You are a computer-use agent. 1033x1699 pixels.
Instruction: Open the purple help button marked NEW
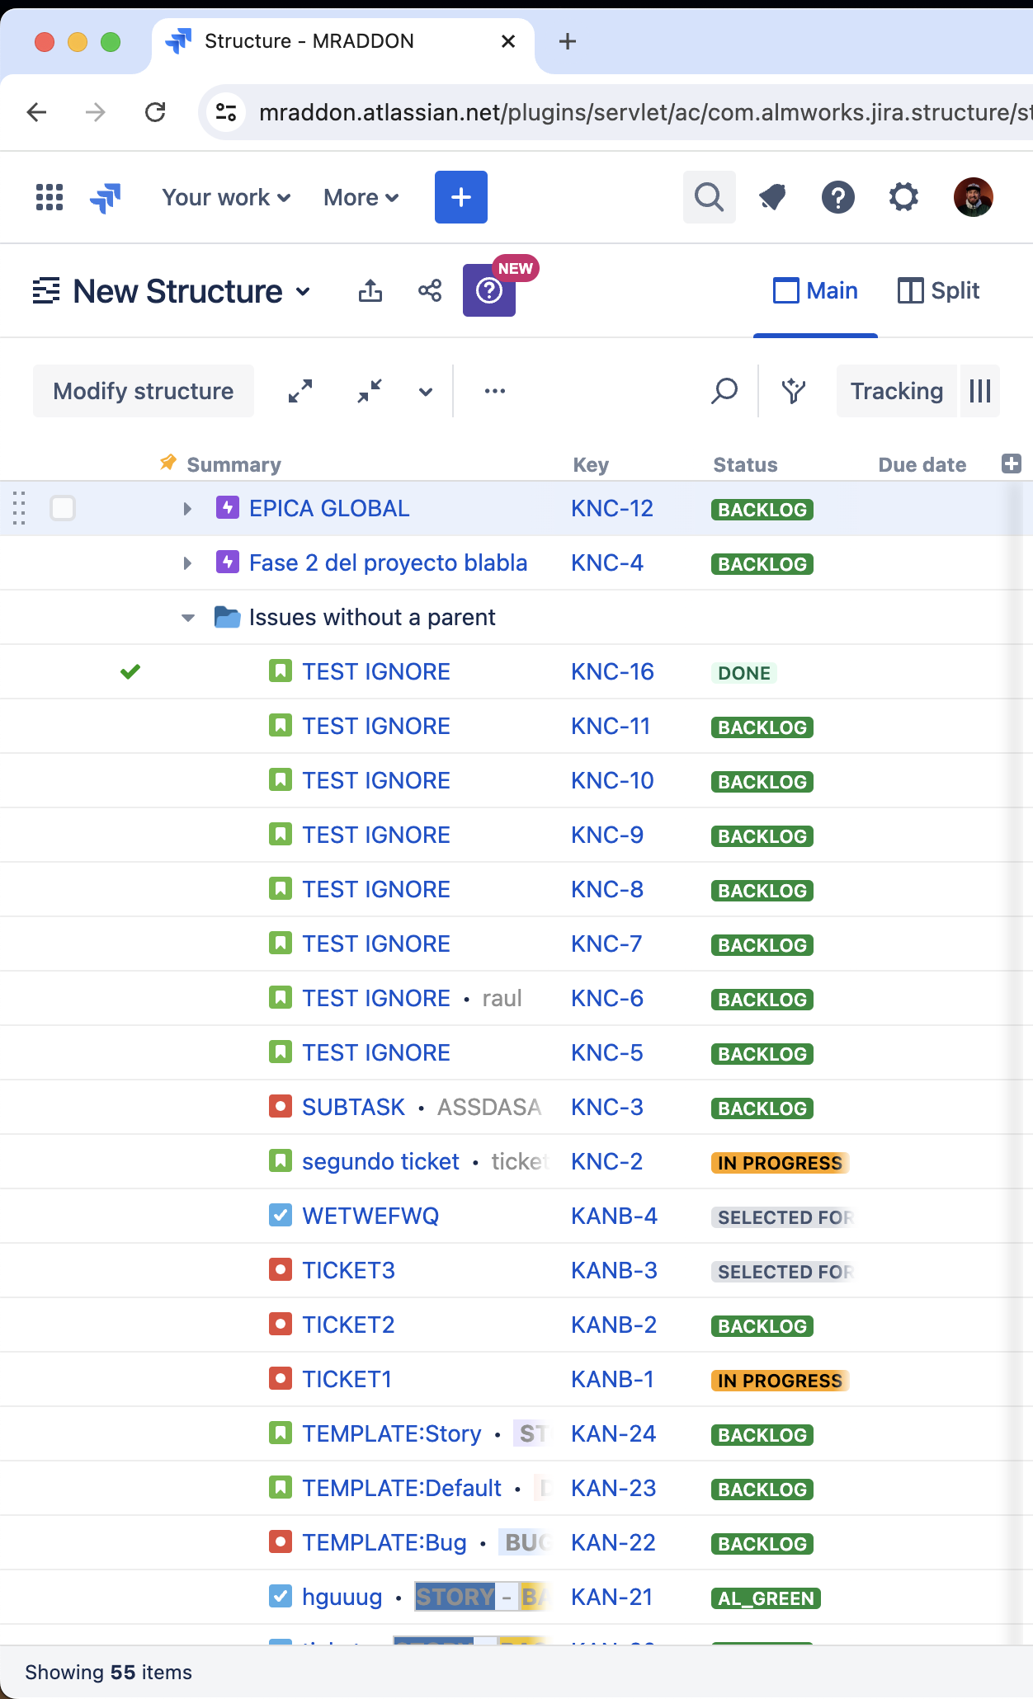coord(489,290)
